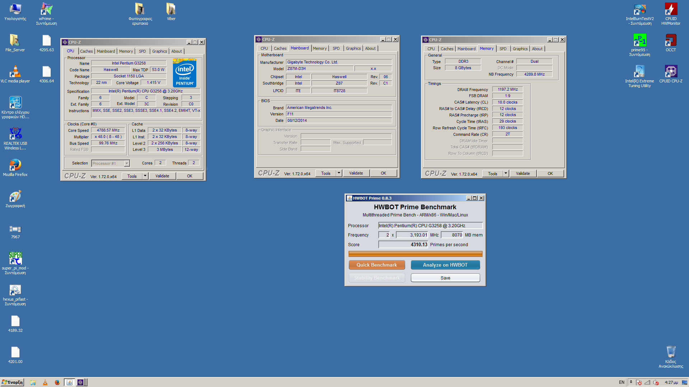Open the 4201.00 file icon
Screen dimensions: 689x387
[15, 355]
